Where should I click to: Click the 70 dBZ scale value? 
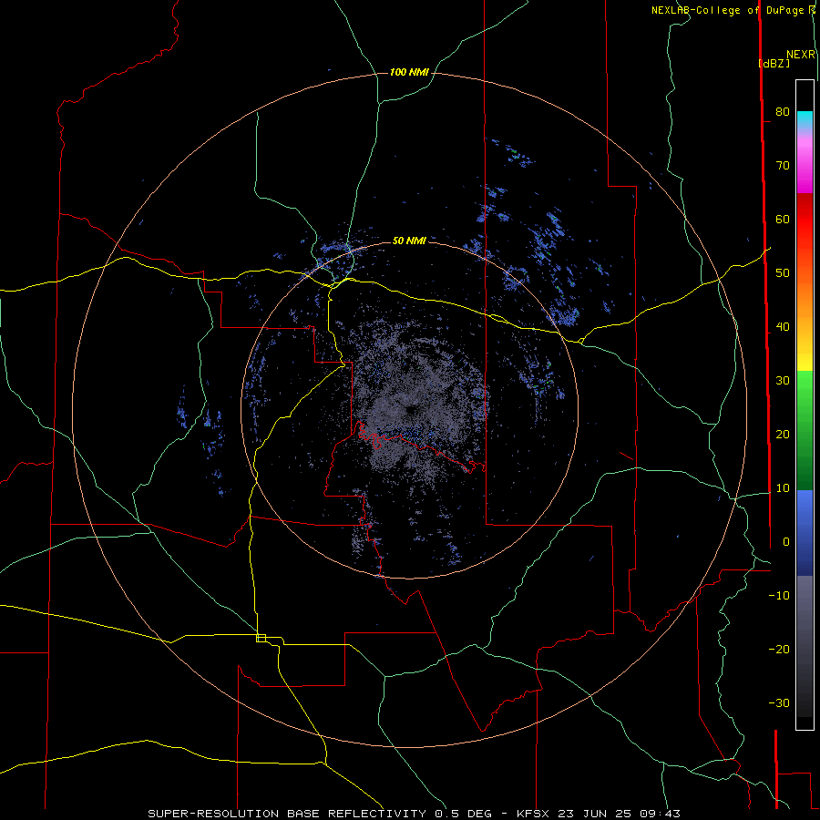783,165
